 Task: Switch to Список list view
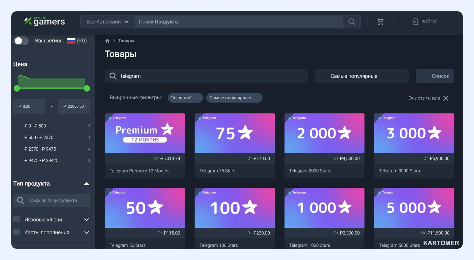coord(435,76)
